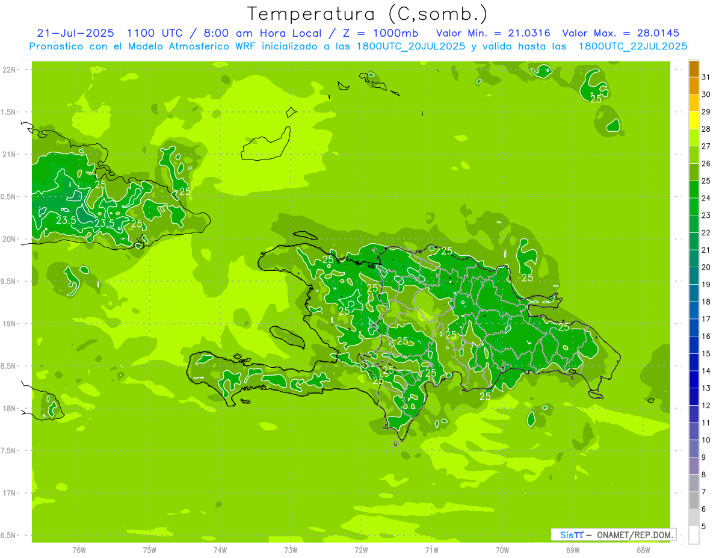
Task: Select the date text "21-Jul-2025"
Action: pyautogui.click(x=75, y=33)
